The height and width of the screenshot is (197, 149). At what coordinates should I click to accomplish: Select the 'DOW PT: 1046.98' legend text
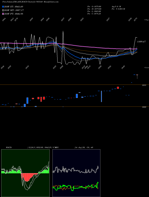pyautogui.click(x=13, y=14)
